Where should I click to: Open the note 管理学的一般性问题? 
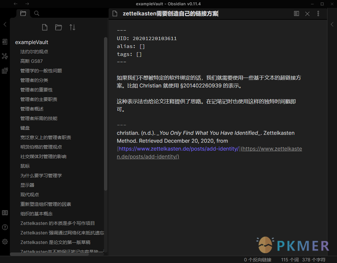click(41, 71)
